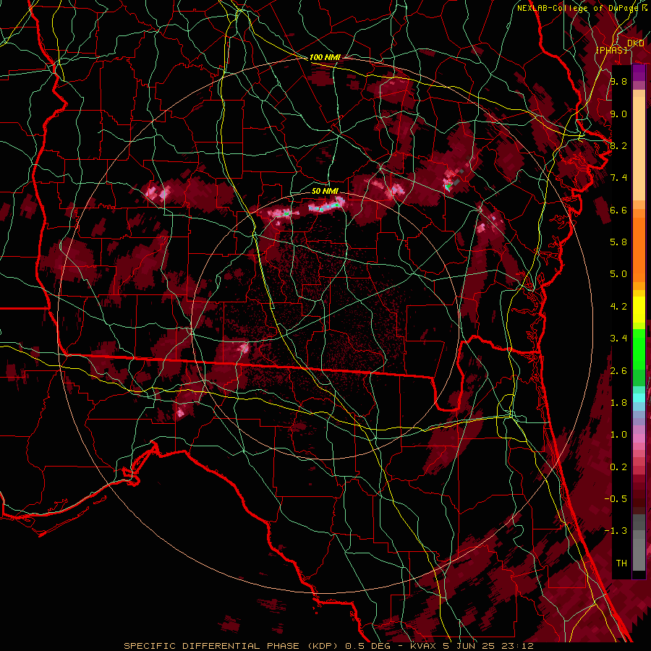Click the 7.4 value on color scale
The height and width of the screenshot is (651, 651).
618,178
